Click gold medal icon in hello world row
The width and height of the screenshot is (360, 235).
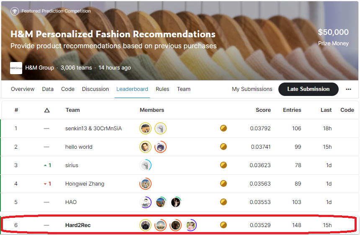(224, 147)
